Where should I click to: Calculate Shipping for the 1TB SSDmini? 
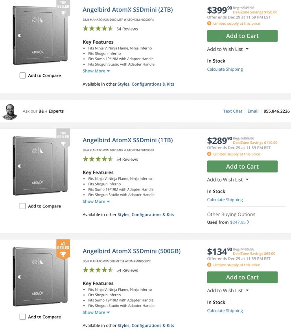point(225,200)
